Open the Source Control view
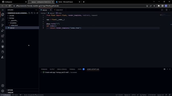 (3, 25)
